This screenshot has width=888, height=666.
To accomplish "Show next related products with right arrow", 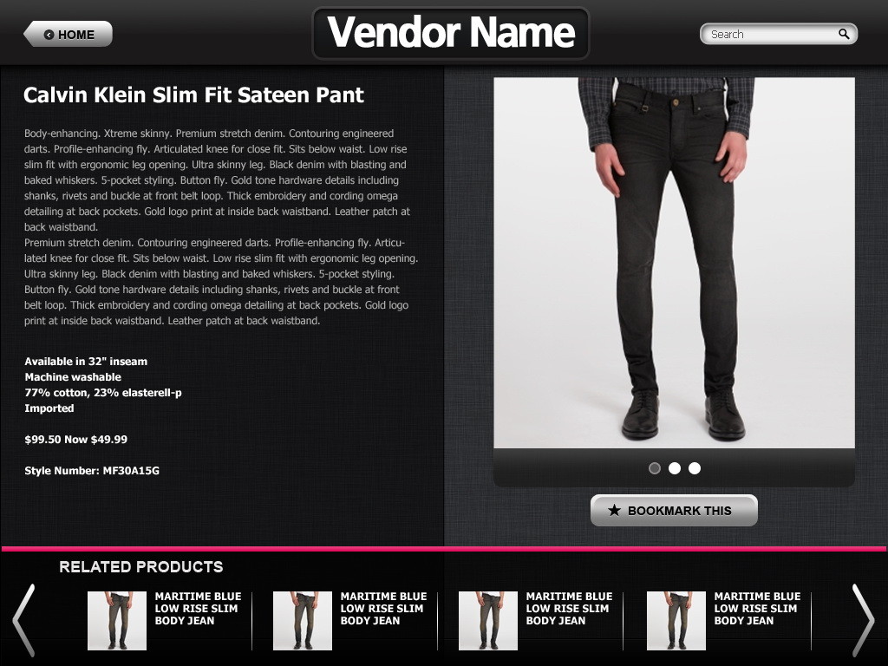I will coord(863,620).
